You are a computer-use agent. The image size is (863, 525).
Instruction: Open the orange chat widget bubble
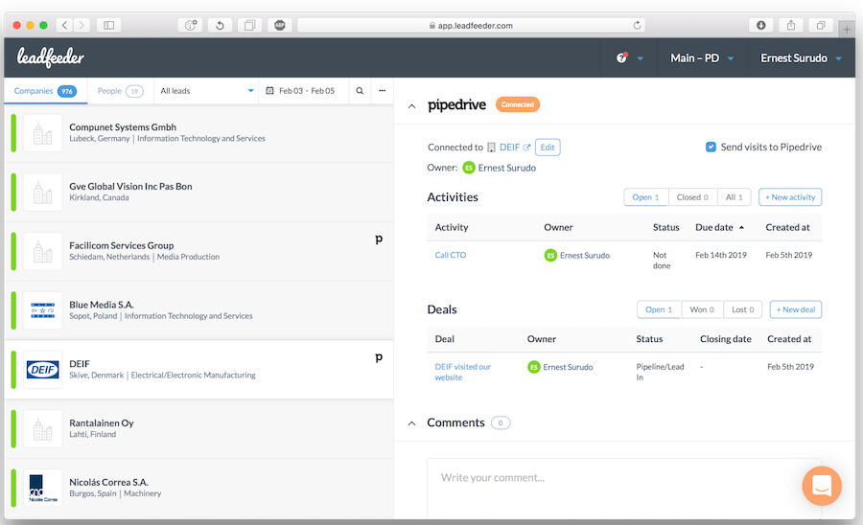822,486
